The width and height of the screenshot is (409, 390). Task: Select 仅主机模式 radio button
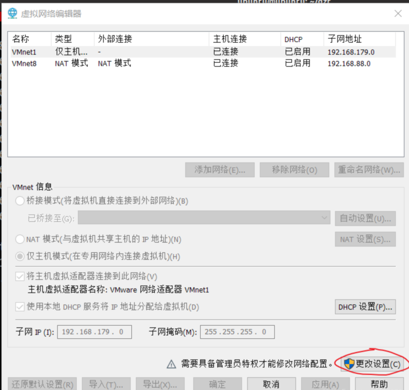coord(20,256)
